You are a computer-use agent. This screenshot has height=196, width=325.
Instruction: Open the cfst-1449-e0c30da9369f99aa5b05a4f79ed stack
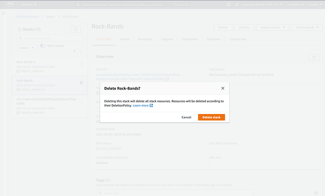click(46, 101)
